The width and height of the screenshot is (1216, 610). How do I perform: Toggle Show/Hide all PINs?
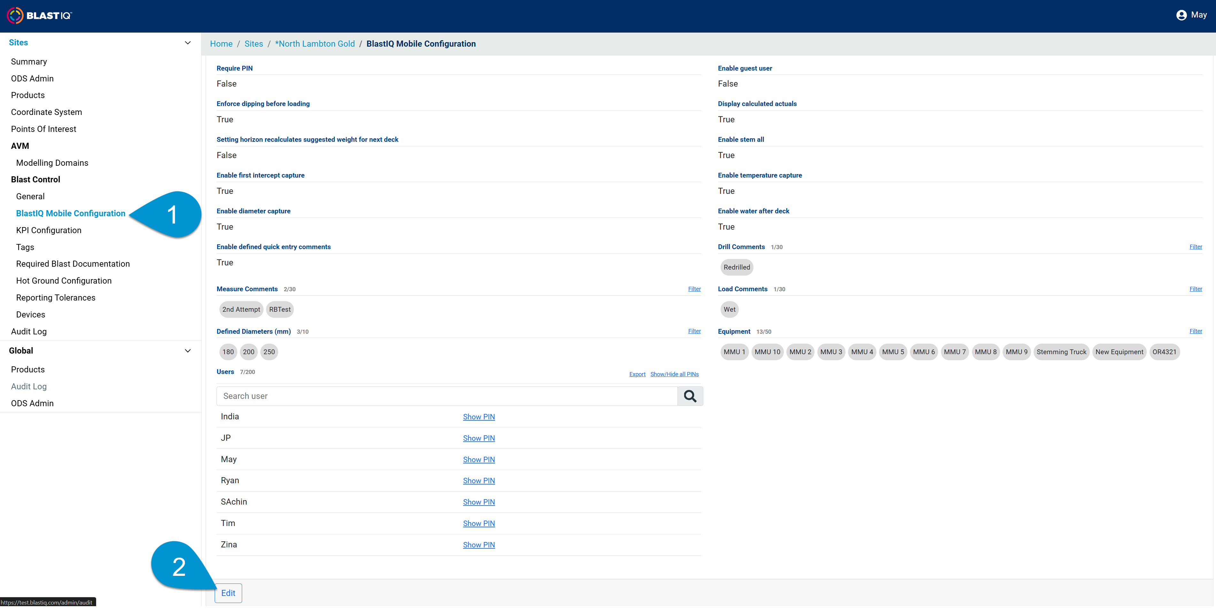point(674,374)
